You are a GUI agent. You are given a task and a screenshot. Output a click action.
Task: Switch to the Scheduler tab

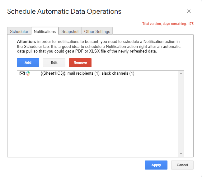[x=19, y=31]
